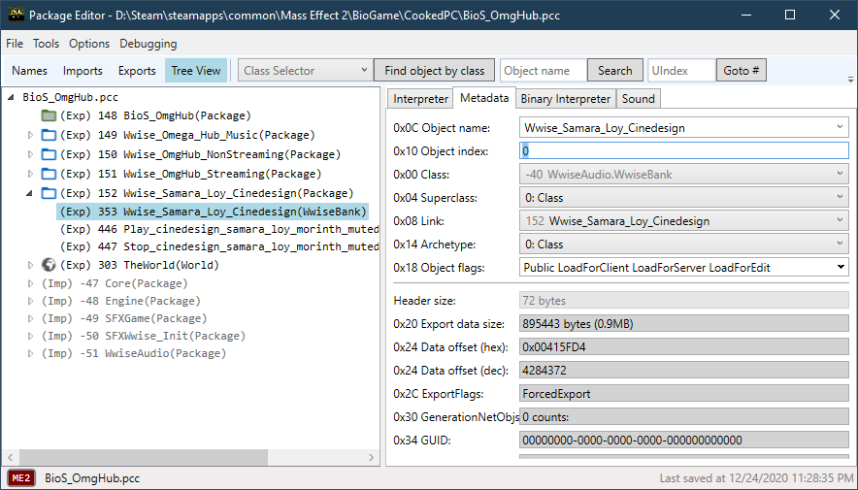The width and height of the screenshot is (858, 490).
Task: Click the Search button
Action: tap(615, 71)
